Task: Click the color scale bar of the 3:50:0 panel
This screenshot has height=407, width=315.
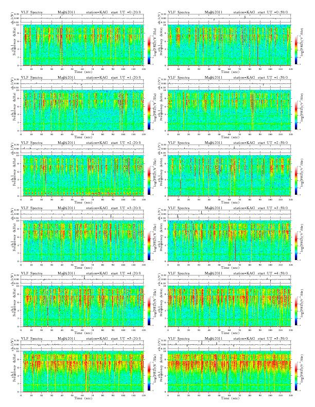Action: [x=296, y=246]
